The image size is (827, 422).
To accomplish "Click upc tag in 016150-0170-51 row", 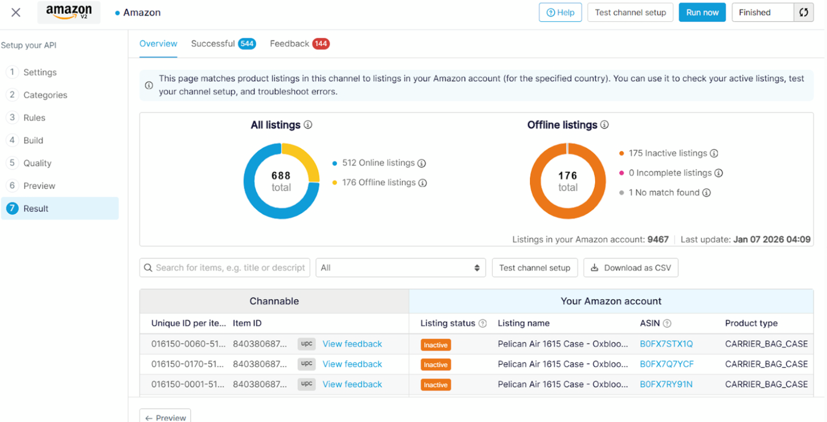I will coord(307,363).
